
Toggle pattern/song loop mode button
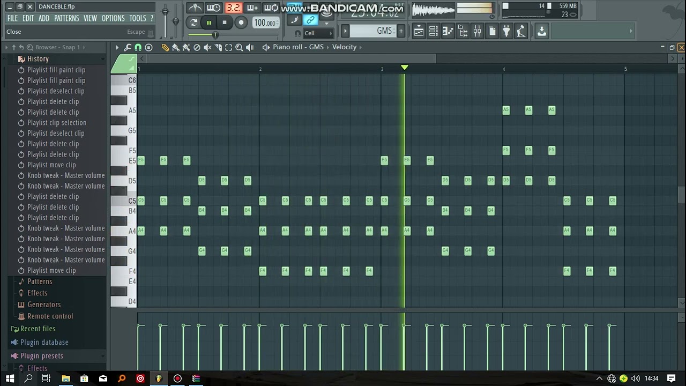pyautogui.click(x=193, y=23)
